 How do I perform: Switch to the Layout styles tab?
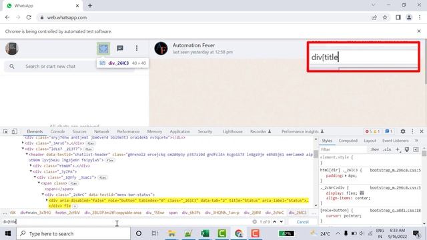click(x=370, y=141)
